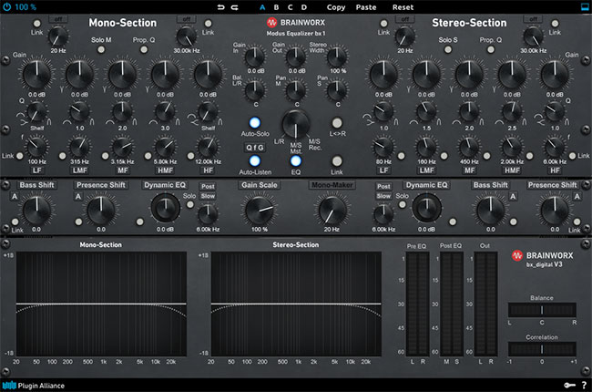
Task: Click the undo arrow icon
Action: [221, 7]
